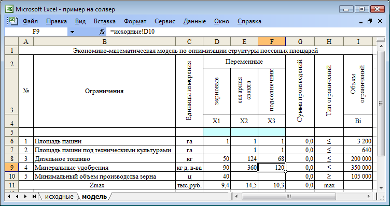Select row 9 header
The width and height of the screenshot is (390, 206).
[12, 167]
